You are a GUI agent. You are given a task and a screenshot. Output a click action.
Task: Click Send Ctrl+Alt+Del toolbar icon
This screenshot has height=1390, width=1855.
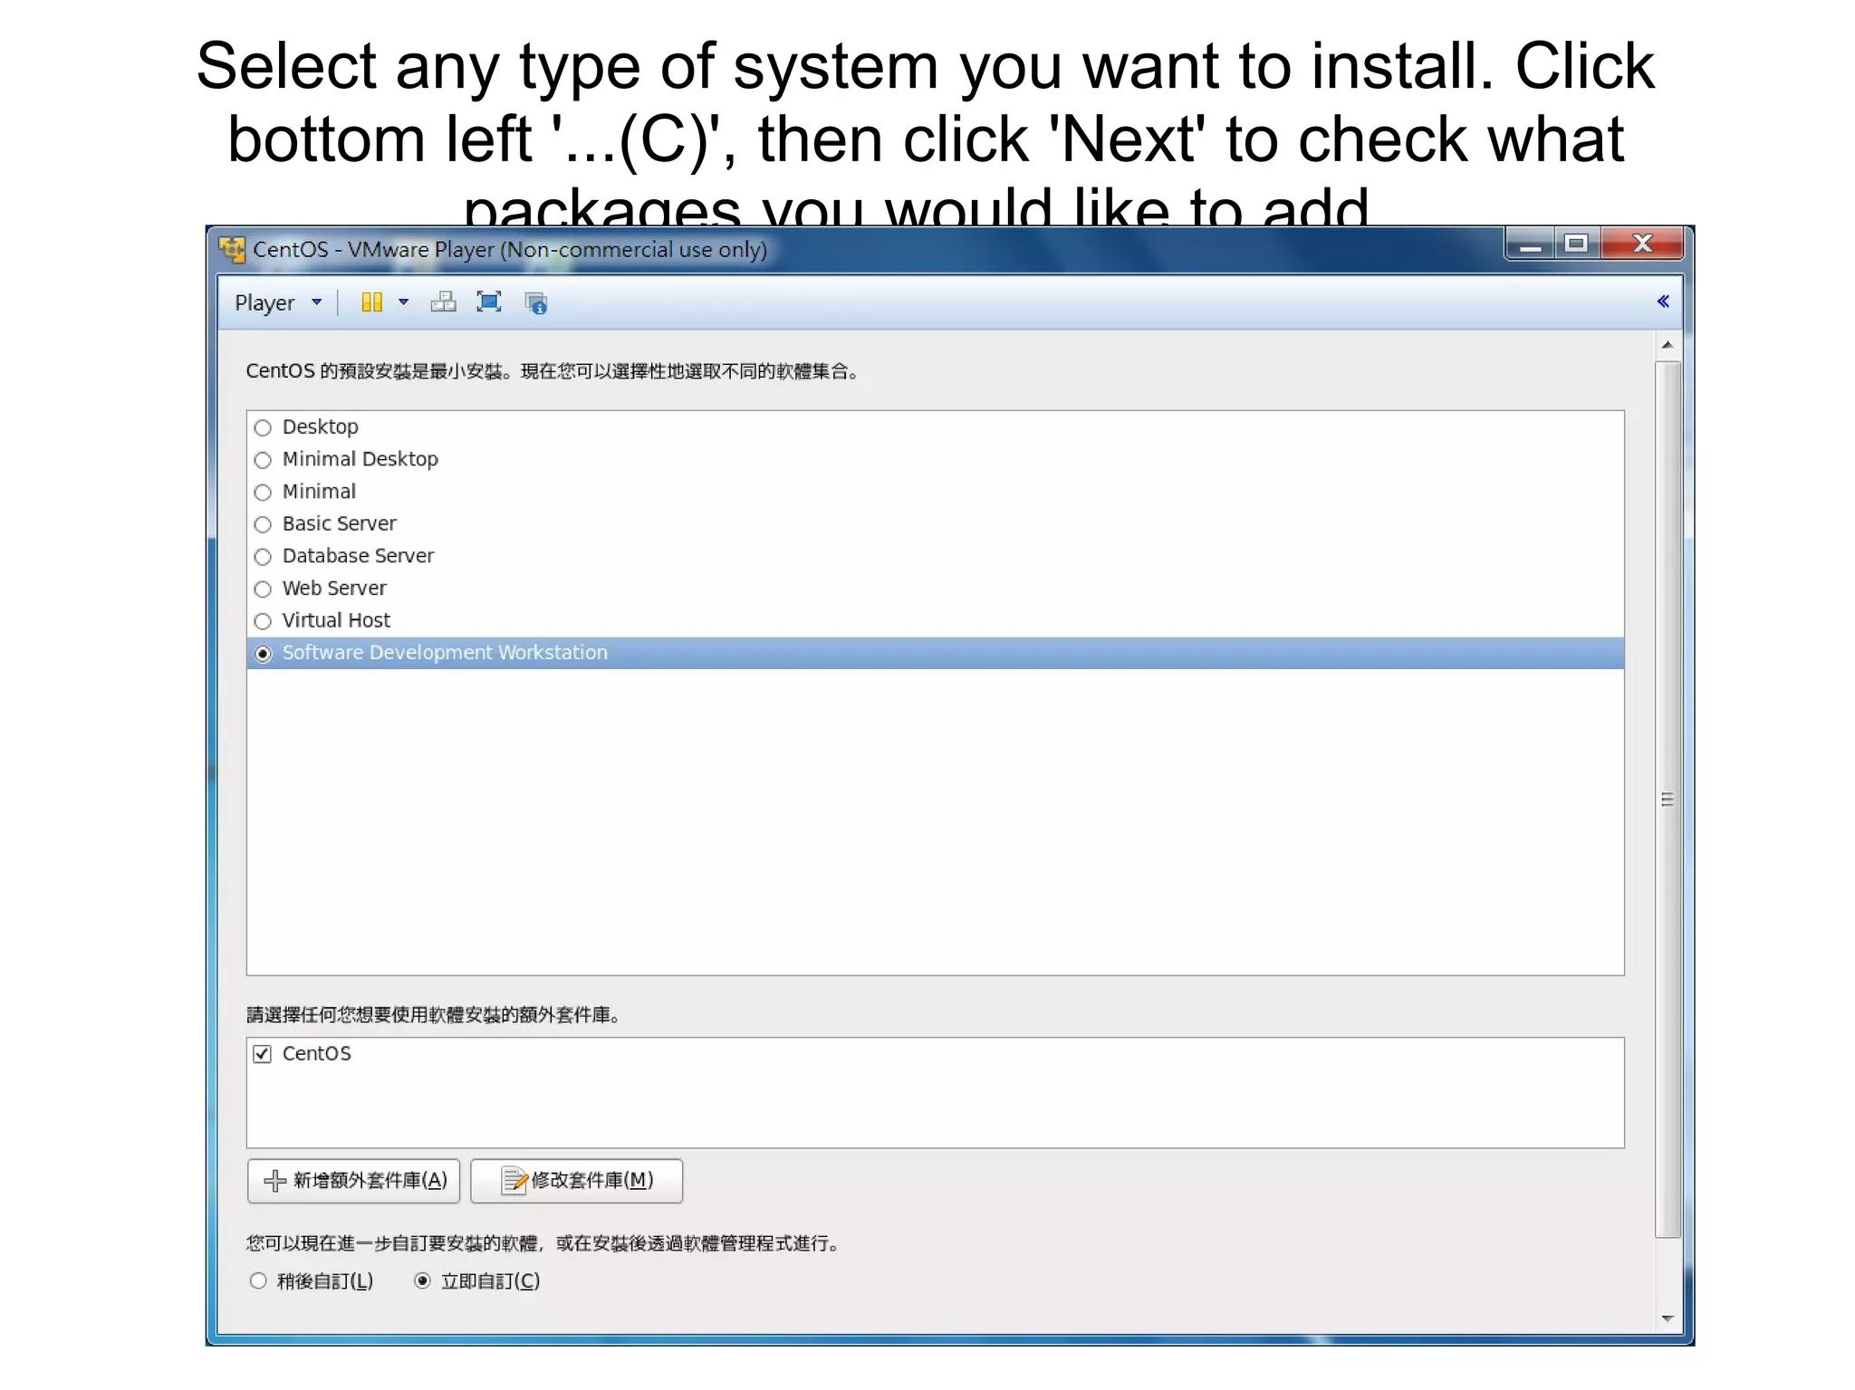(x=443, y=302)
